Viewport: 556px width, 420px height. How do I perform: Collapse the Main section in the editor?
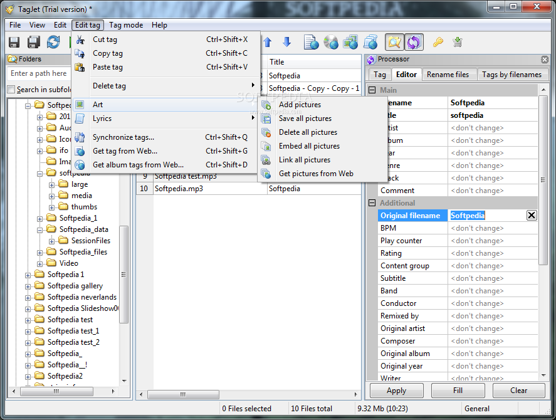[372, 90]
